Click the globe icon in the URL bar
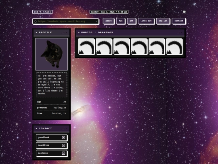The width and height of the screenshot is (218, 164). 36,21
